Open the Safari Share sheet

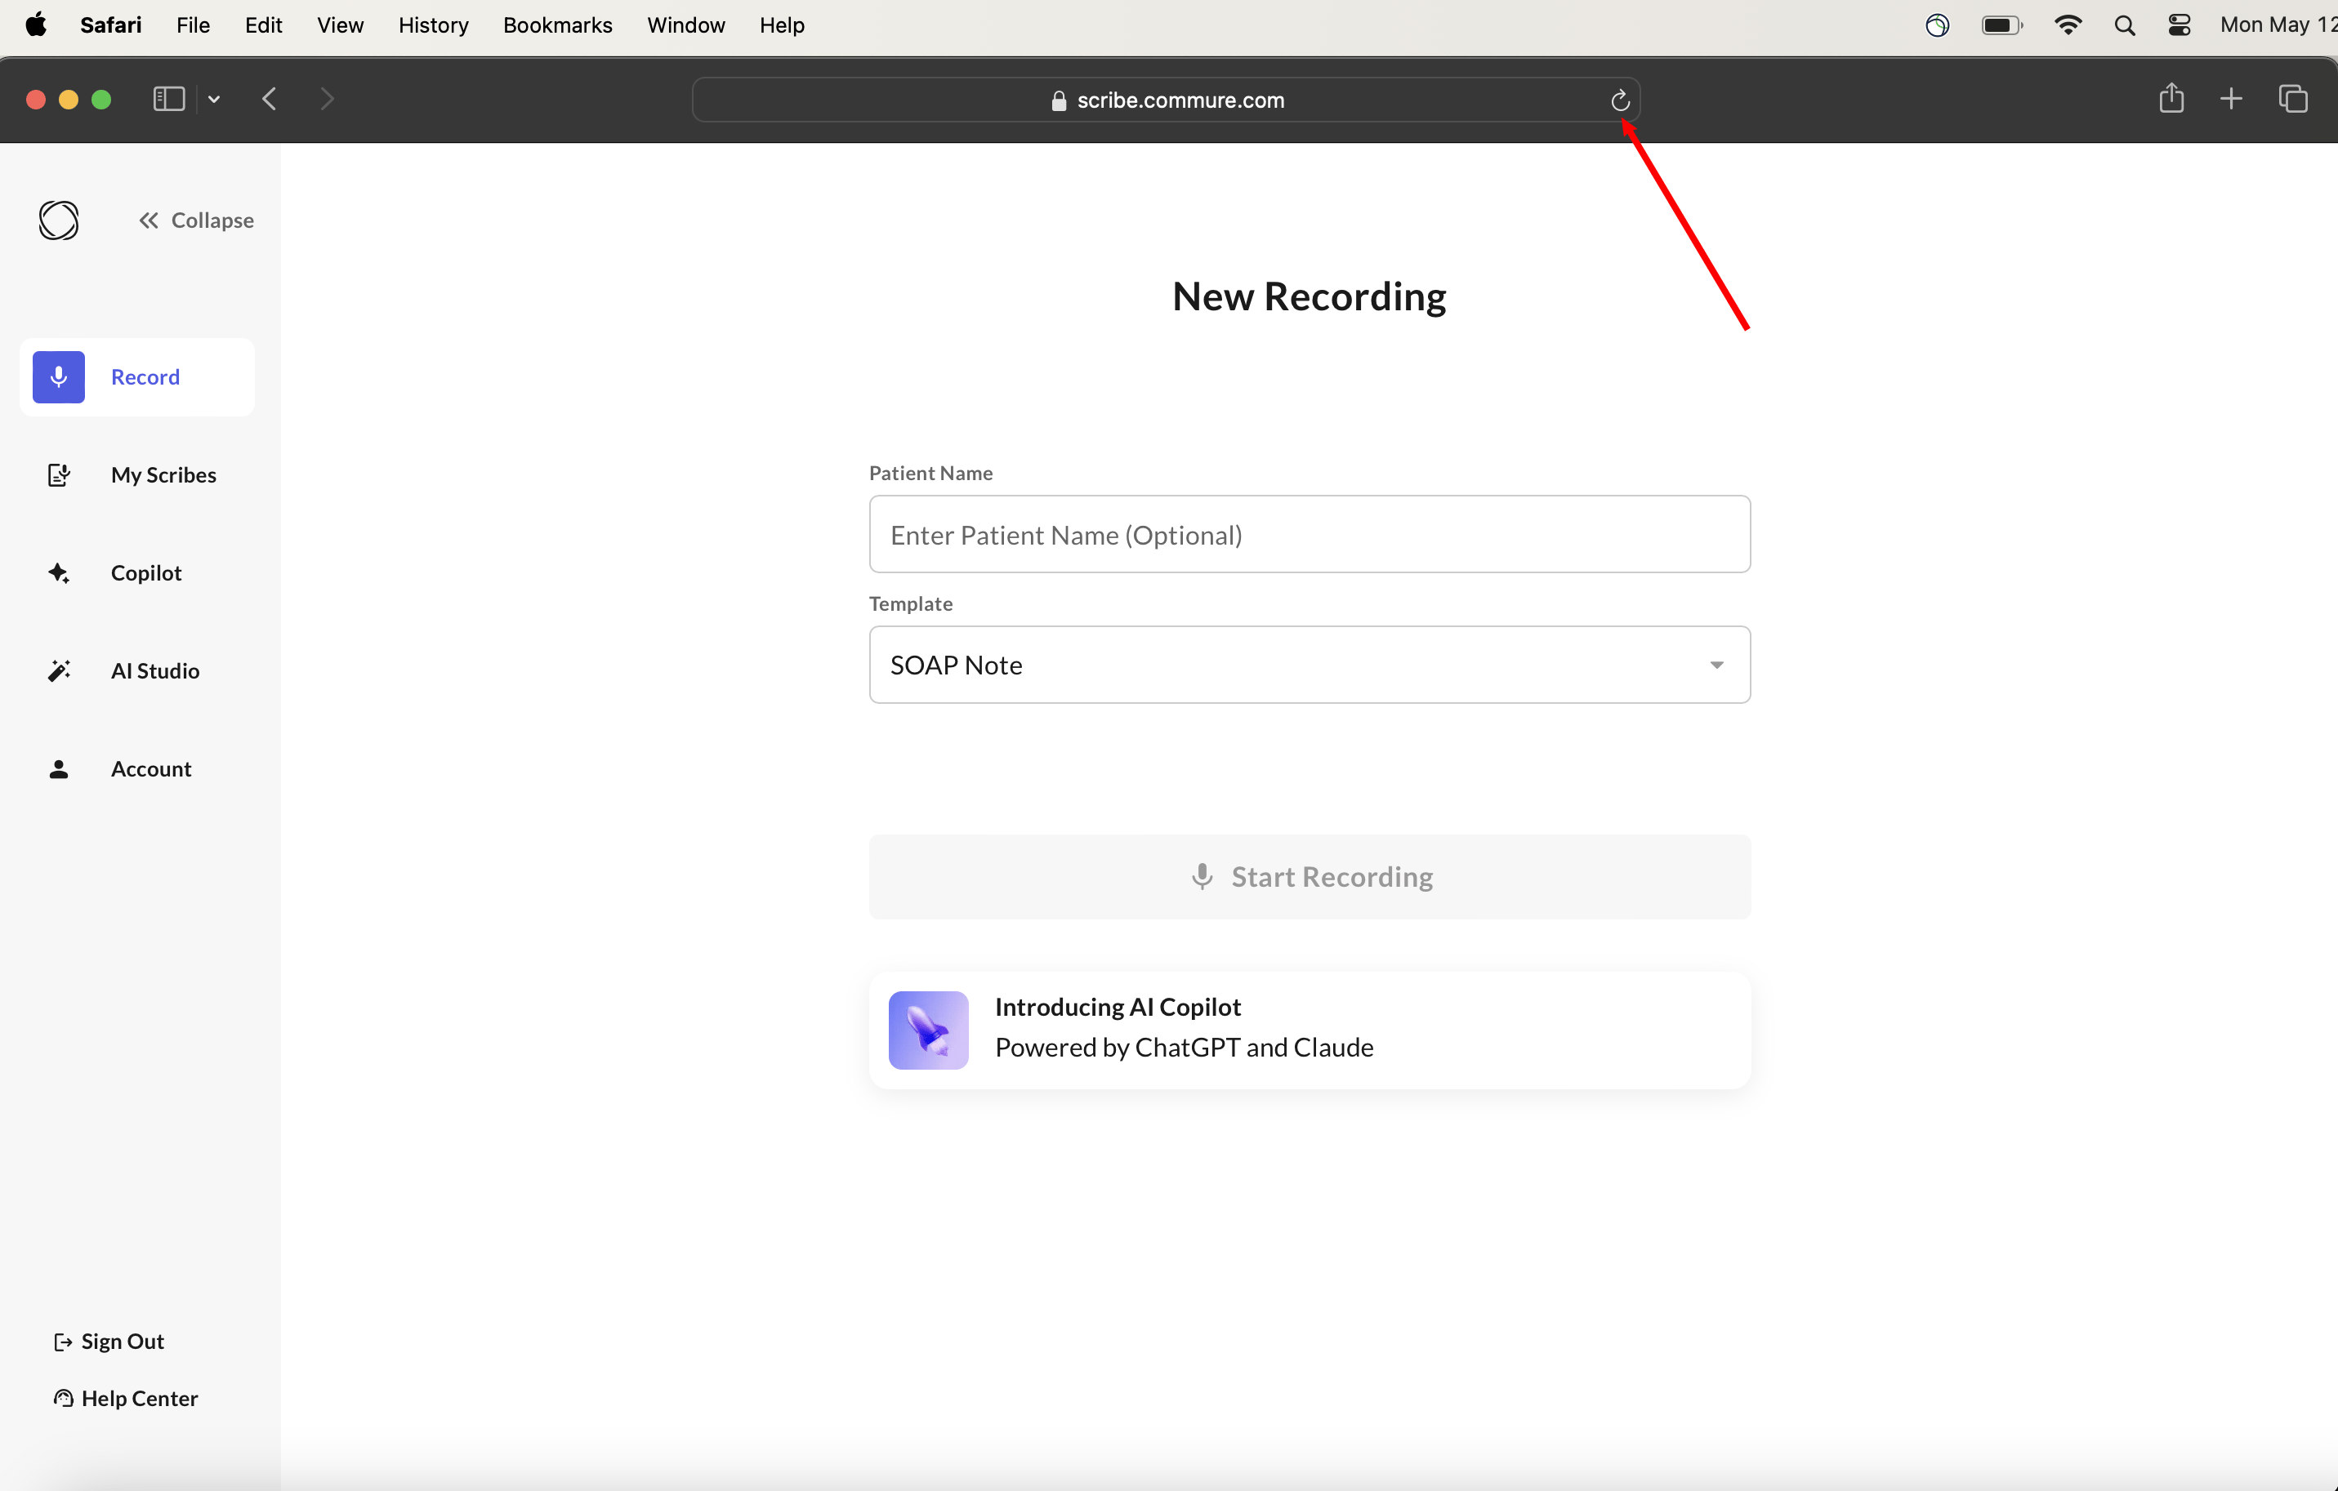click(2171, 98)
